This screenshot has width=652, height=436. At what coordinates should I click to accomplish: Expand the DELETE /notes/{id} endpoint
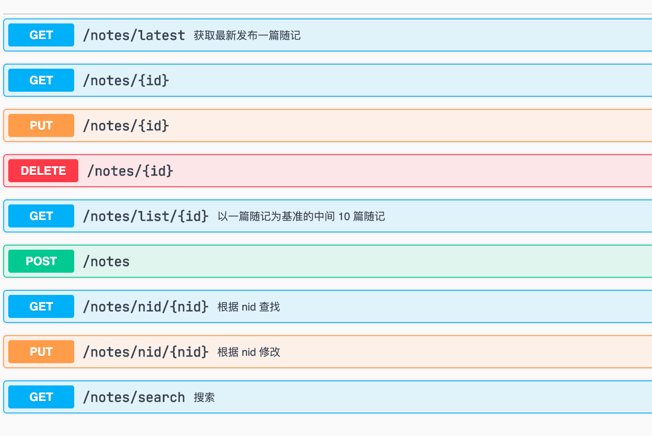[x=371, y=171]
